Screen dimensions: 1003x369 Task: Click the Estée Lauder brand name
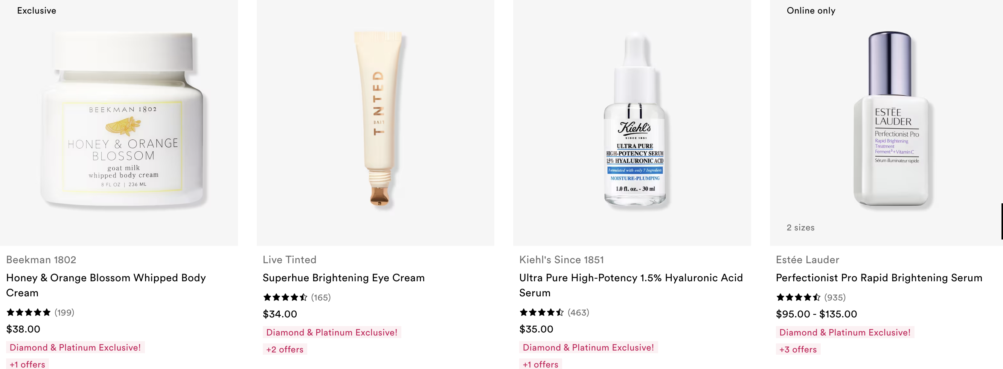(x=808, y=260)
